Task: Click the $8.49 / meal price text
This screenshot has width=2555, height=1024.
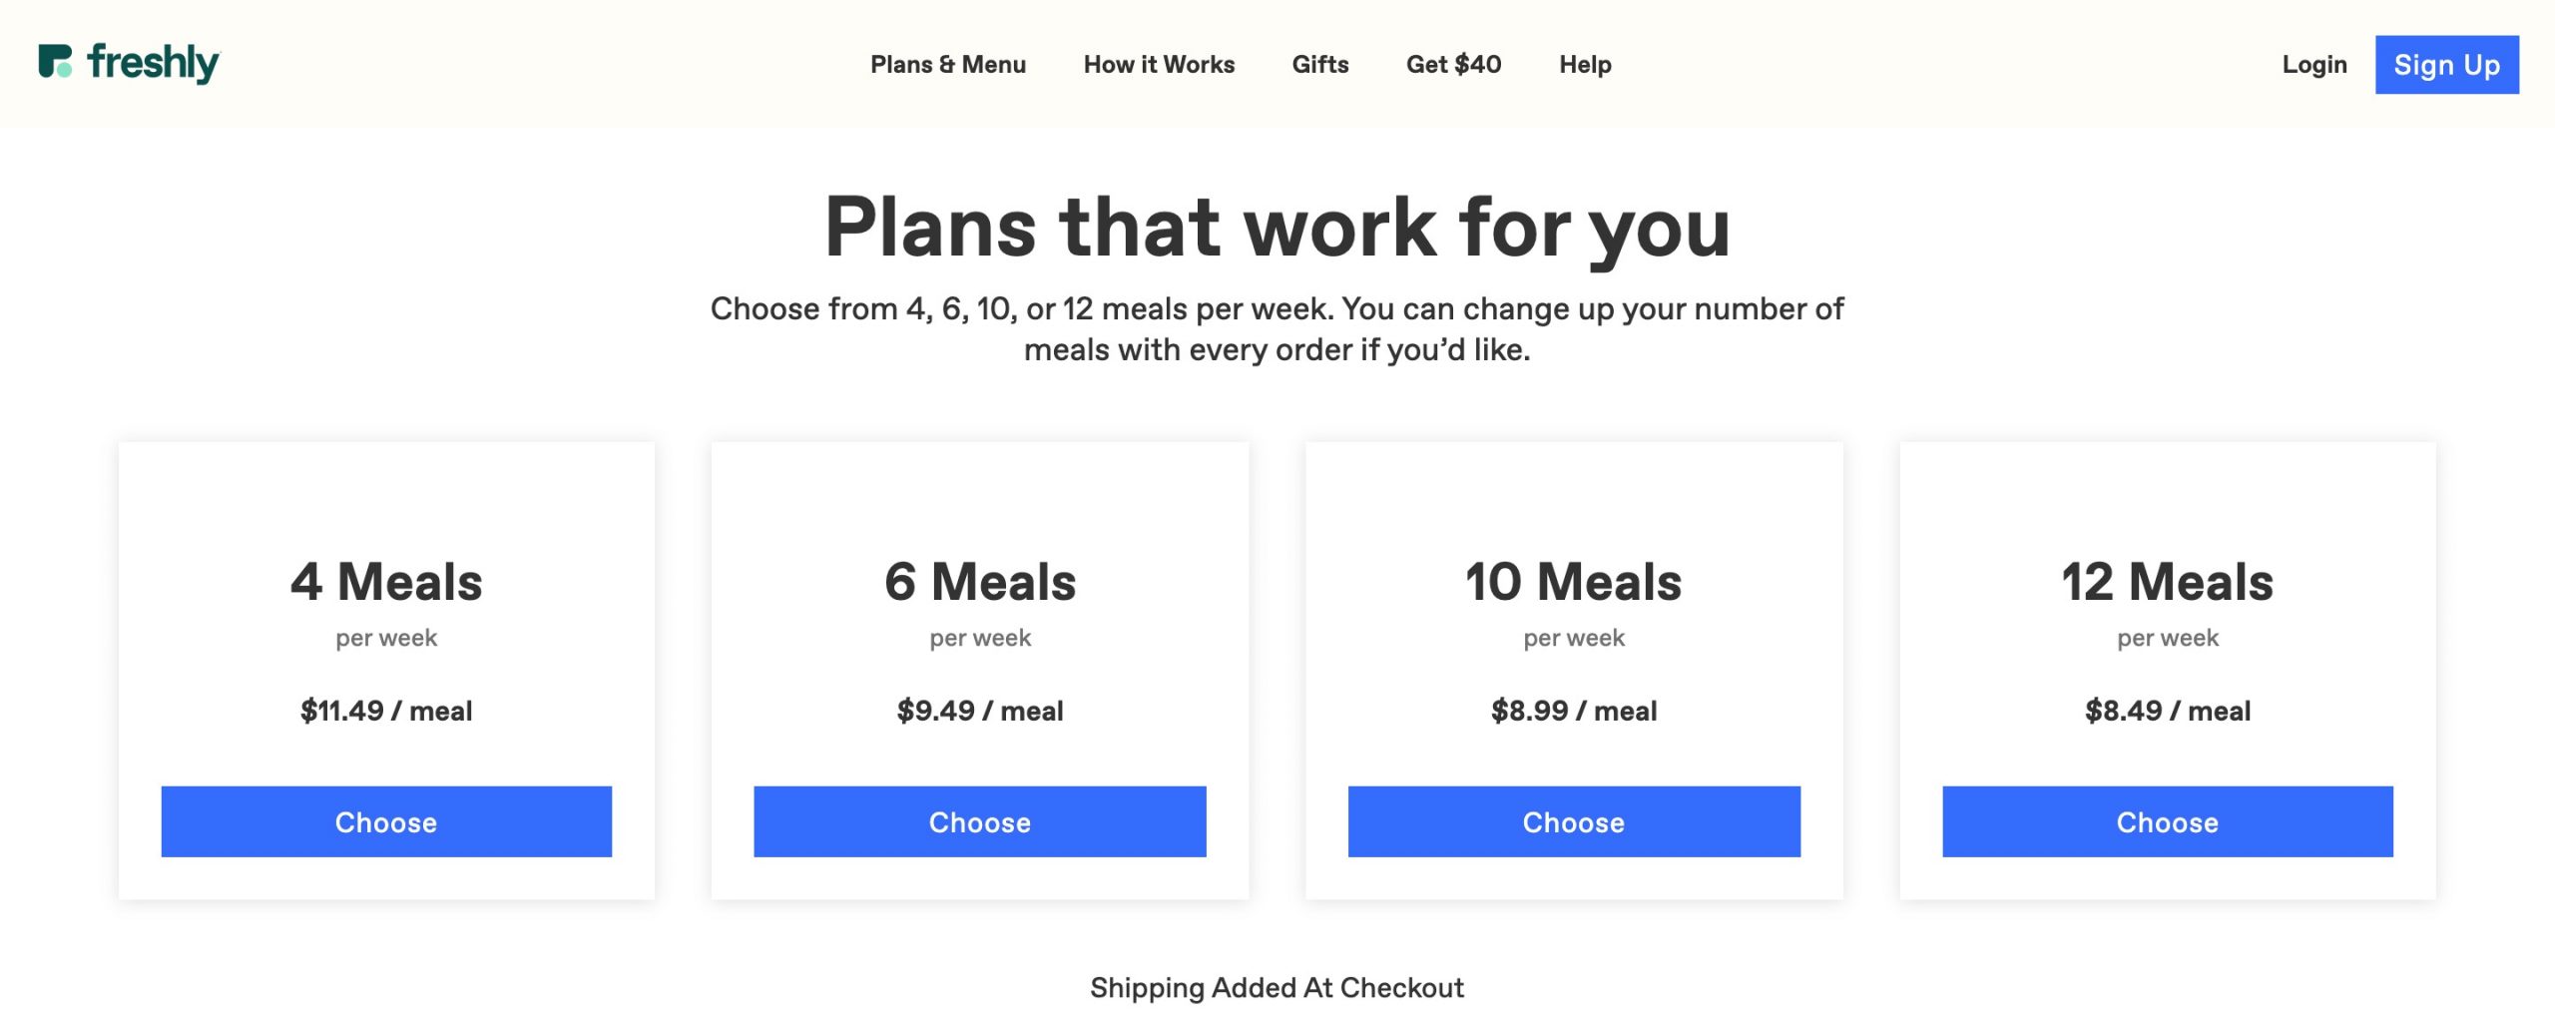Action: pyautogui.click(x=2167, y=711)
